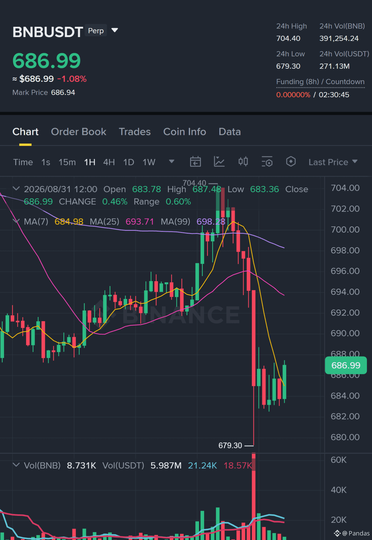Click the go-to-date calendar icon
This screenshot has width=372, height=540.
(x=196, y=162)
